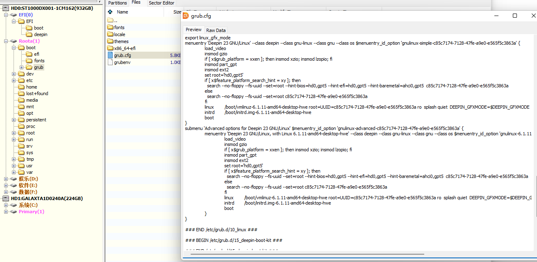Sort files by the Name column header
Image resolution: width=537 pixels, height=262 pixels.
click(x=122, y=12)
